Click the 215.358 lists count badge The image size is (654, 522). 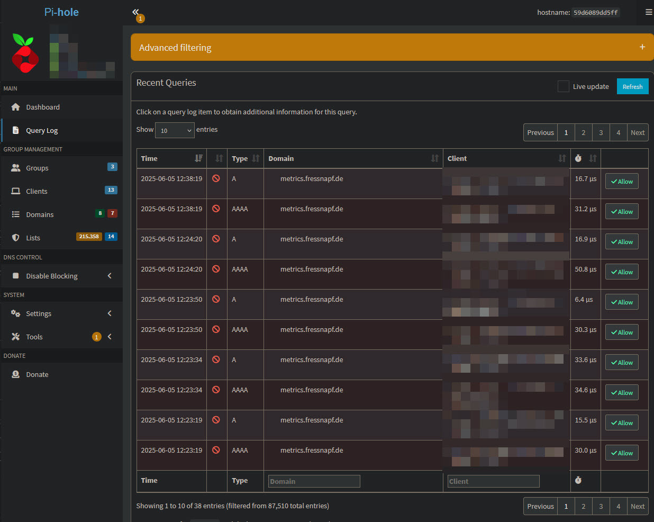click(x=89, y=237)
